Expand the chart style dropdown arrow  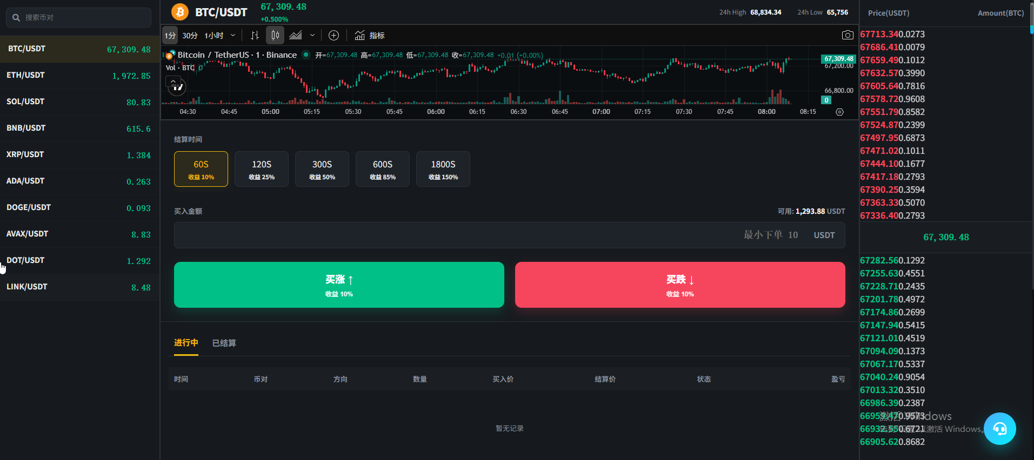coord(312,36)
